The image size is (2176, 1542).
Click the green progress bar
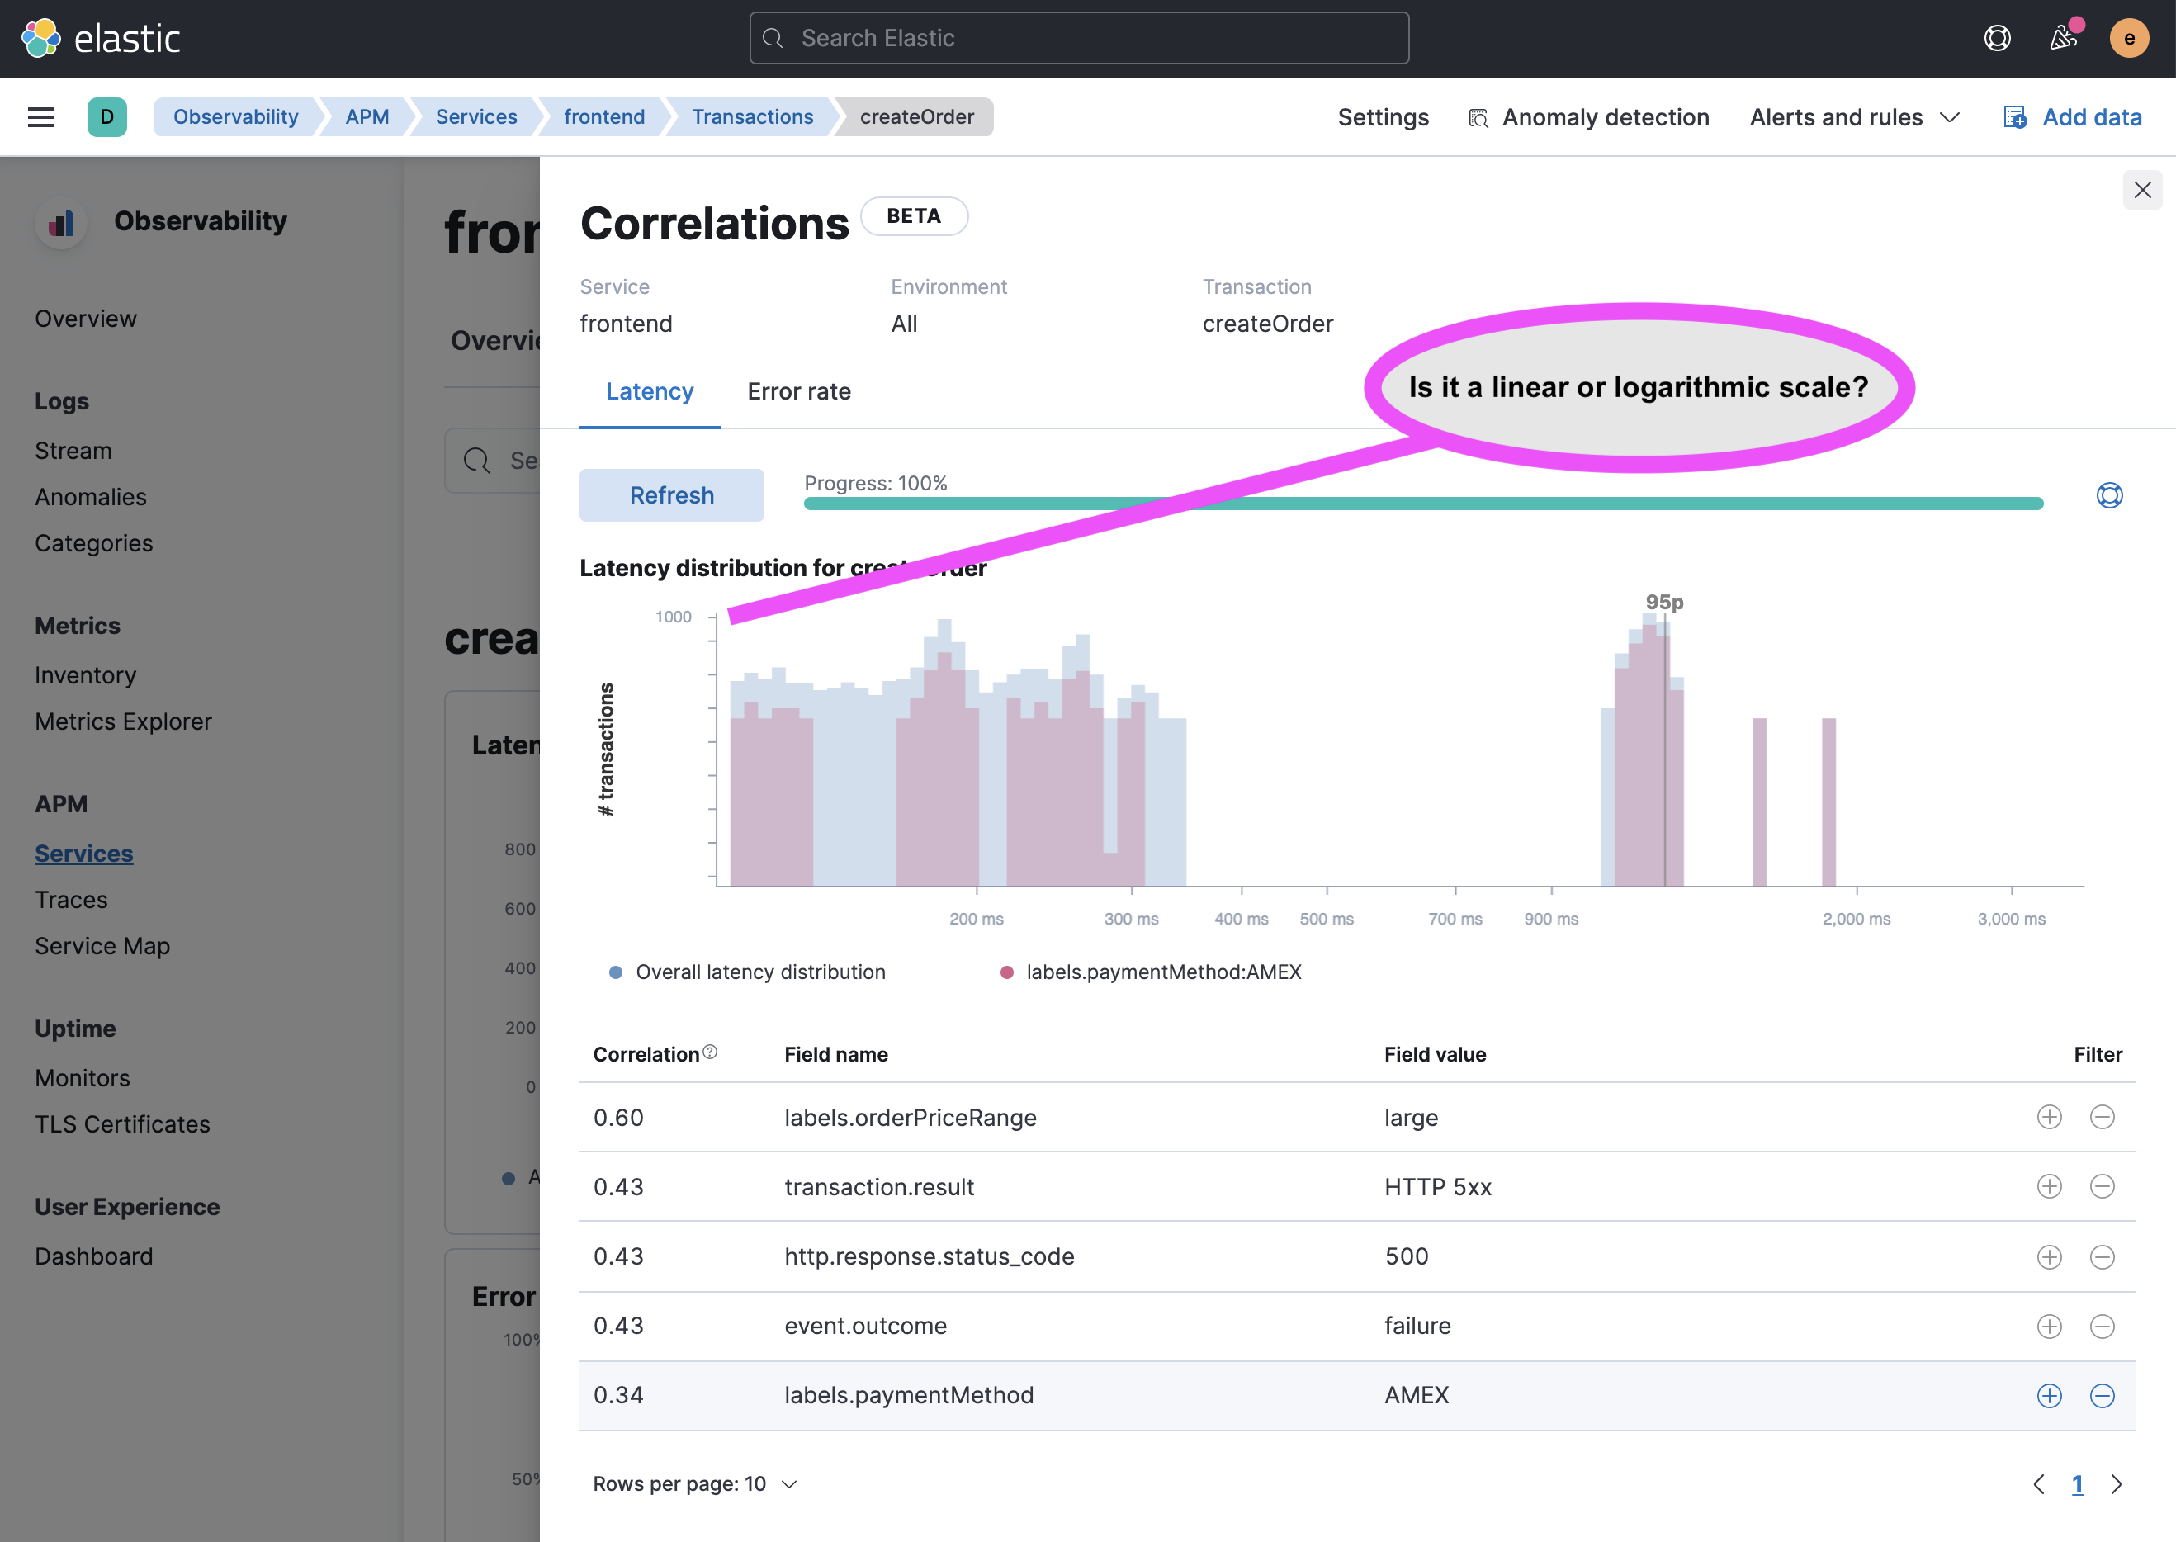(1424, 504)
